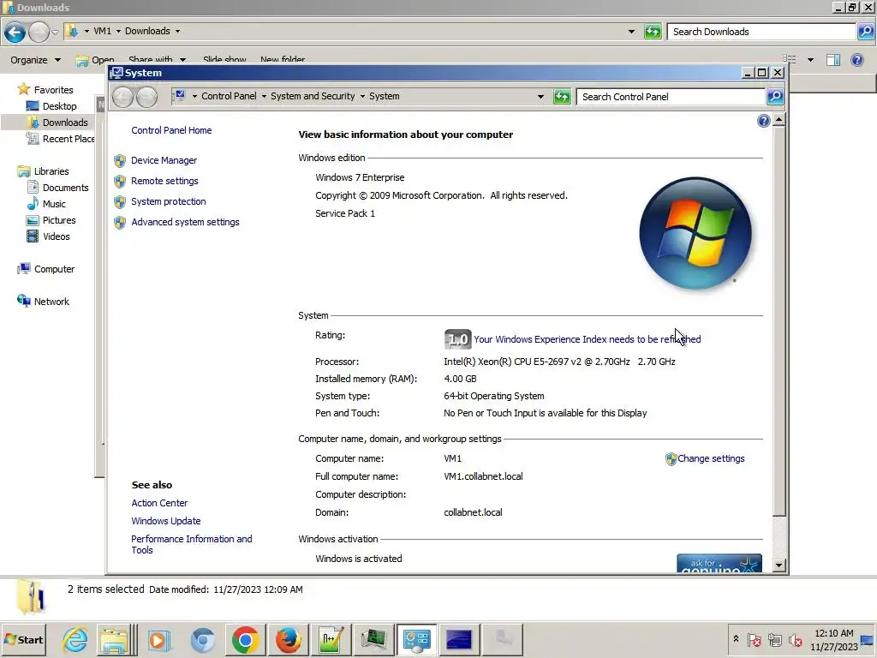
Task: Click the Windows Experience rating badge 1.0
Action: point(457,339)
